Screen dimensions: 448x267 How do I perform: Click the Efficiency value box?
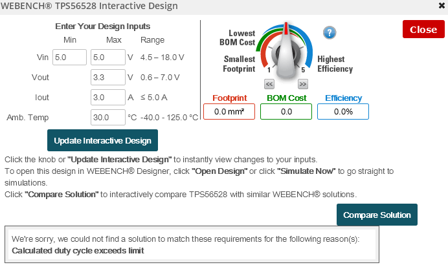coord(343,112)
